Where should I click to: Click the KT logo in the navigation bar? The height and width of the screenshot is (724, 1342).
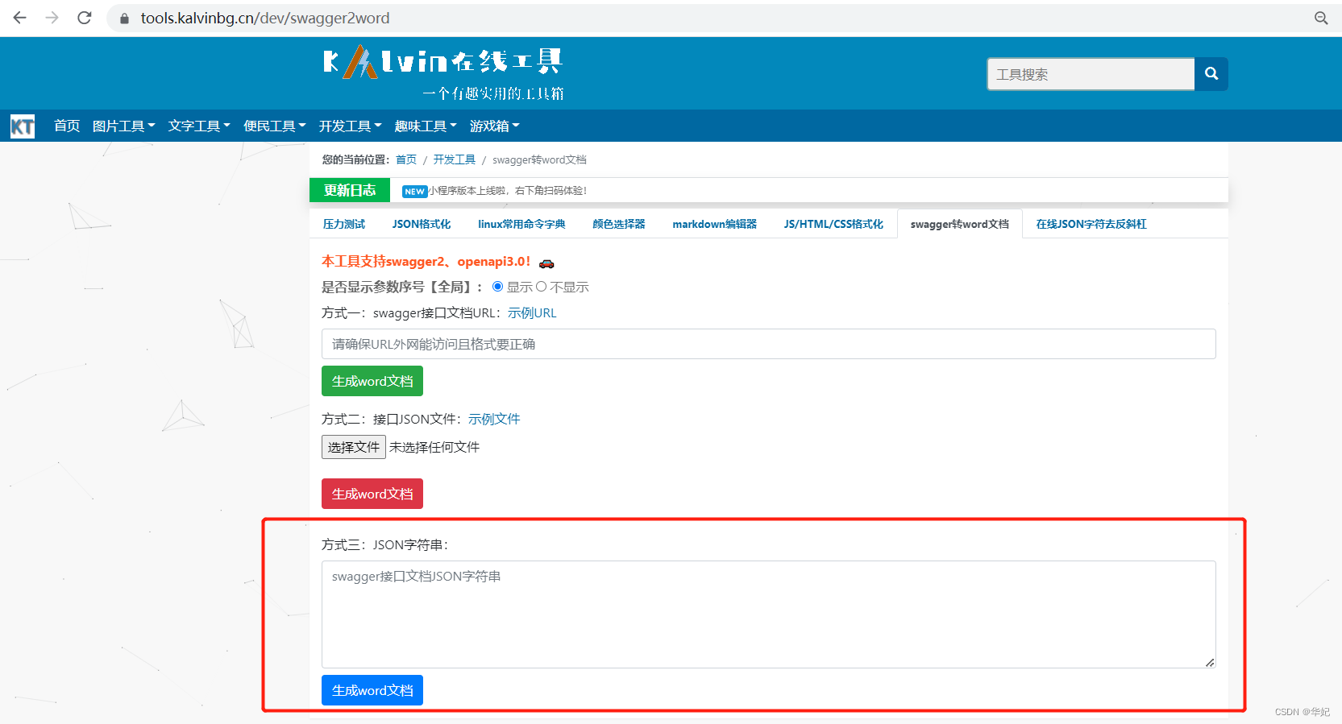click(x=23, y=126)
